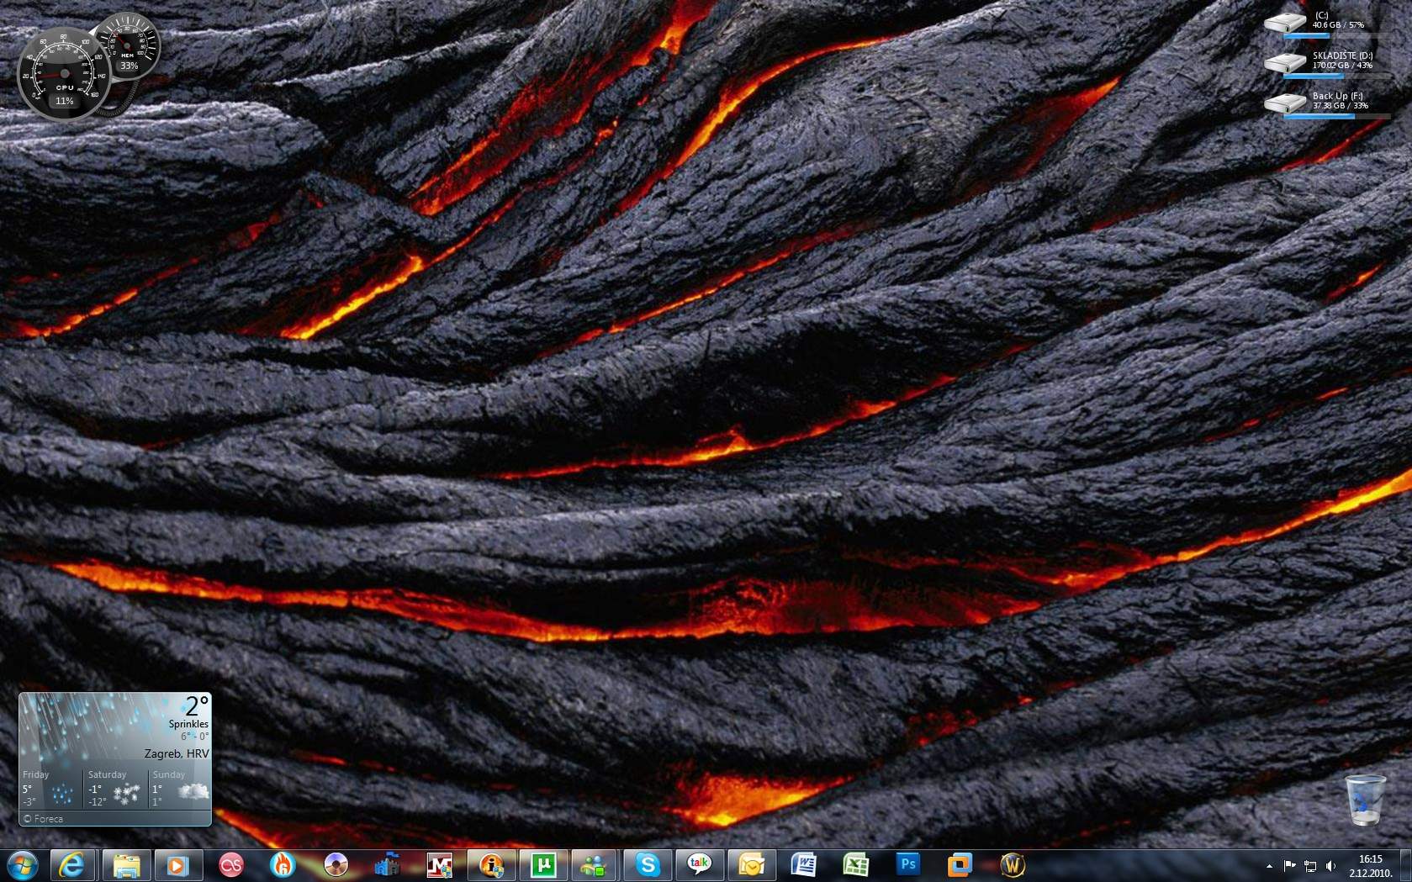
Task: Launch Google Talk from the taskbar
Action: [699, 865]
